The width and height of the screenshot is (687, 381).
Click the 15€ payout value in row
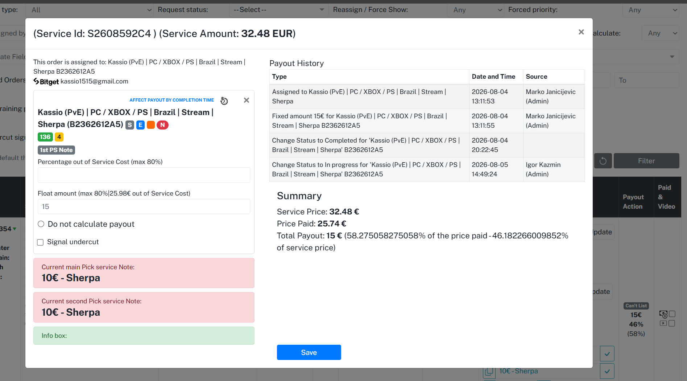tap(636, 315)
